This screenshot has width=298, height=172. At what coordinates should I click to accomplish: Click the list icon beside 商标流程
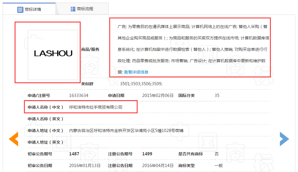pos(73,9)
